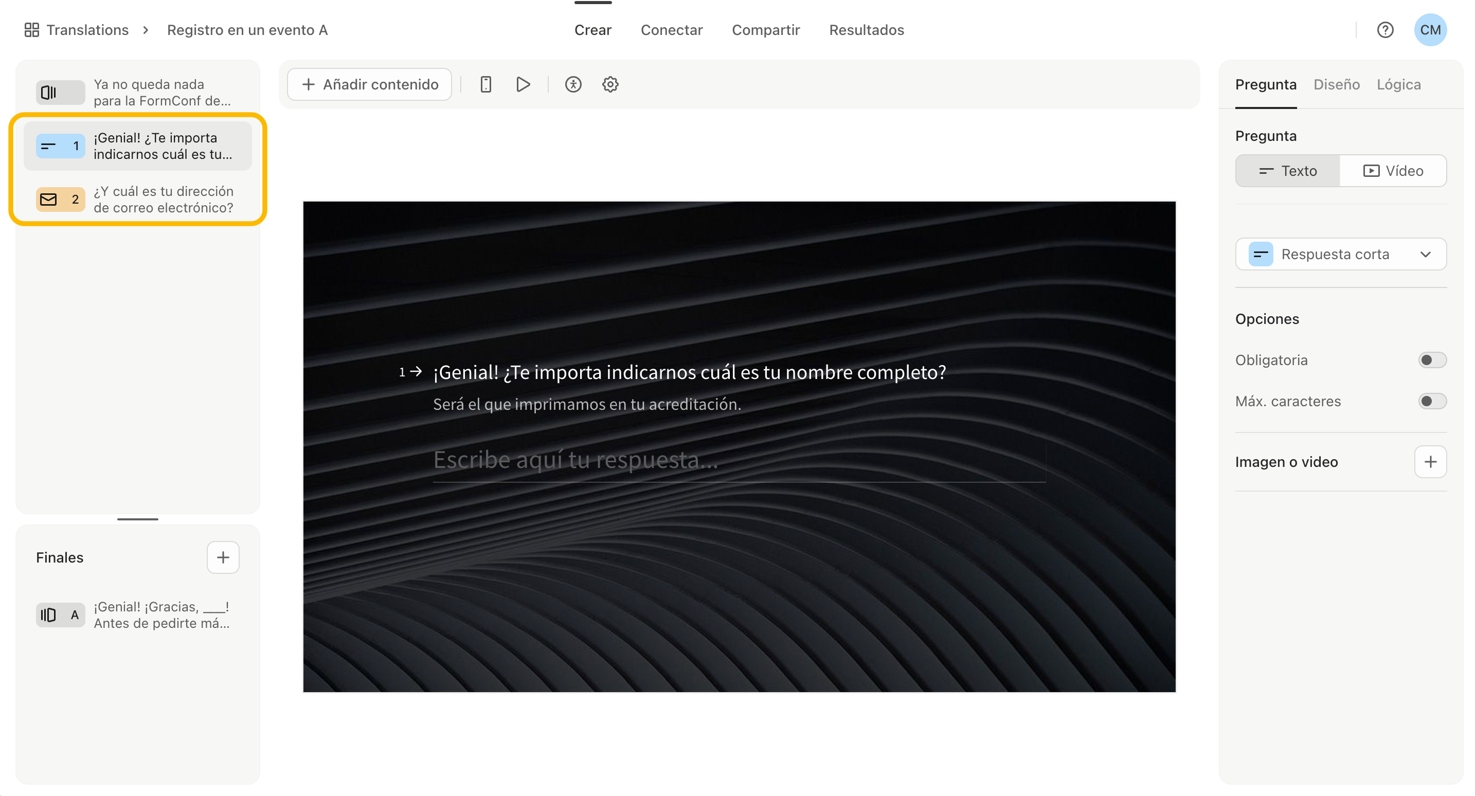This screenshot has height=796, width=1475.
Task: Open the workspace grid icon beside Translations
Action: tap(31, 30)
